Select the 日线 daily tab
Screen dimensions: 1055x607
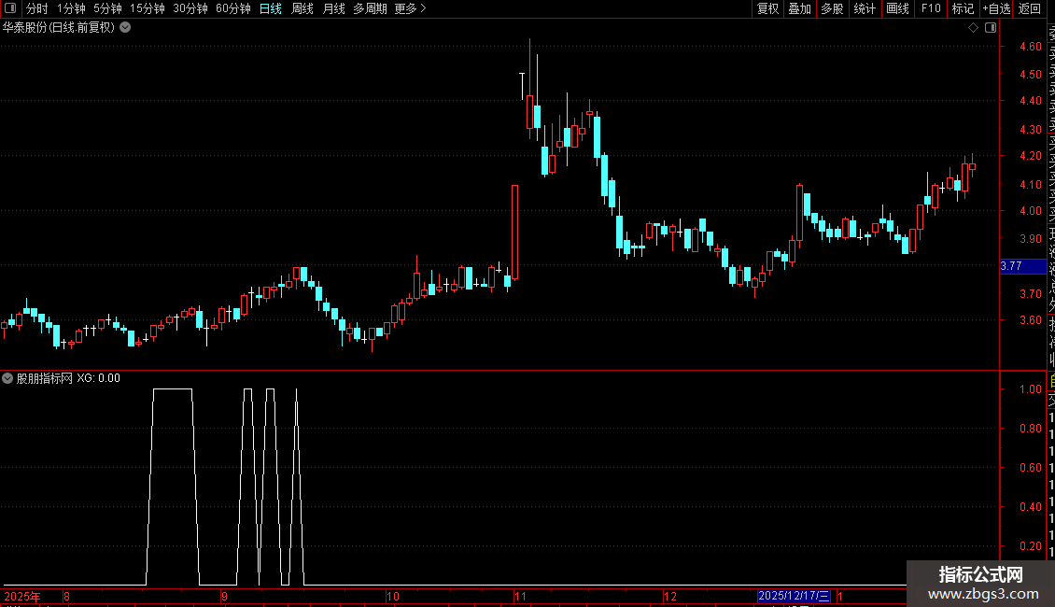pos(271,8)
